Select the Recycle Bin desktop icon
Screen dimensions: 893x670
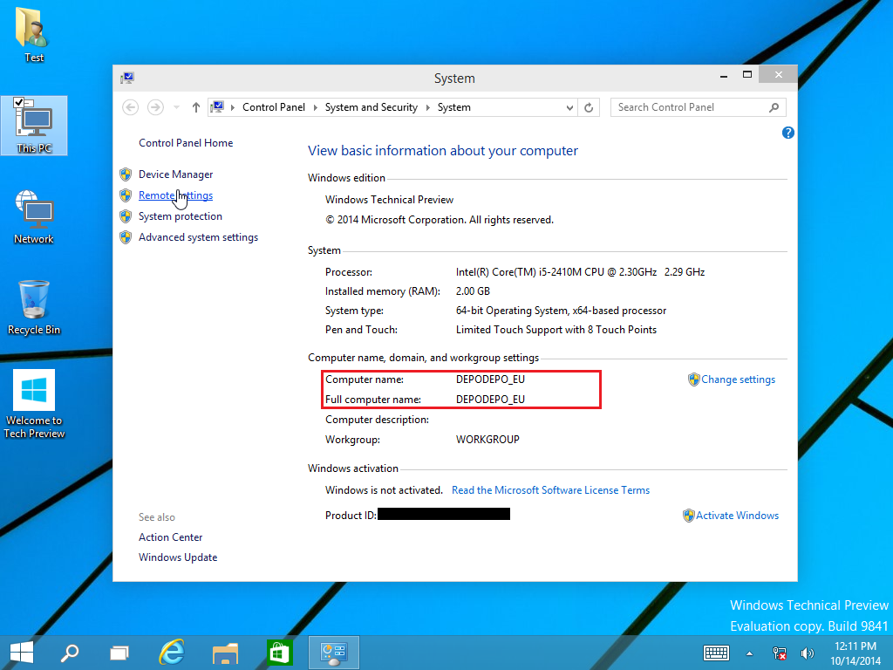click(34, 307)
